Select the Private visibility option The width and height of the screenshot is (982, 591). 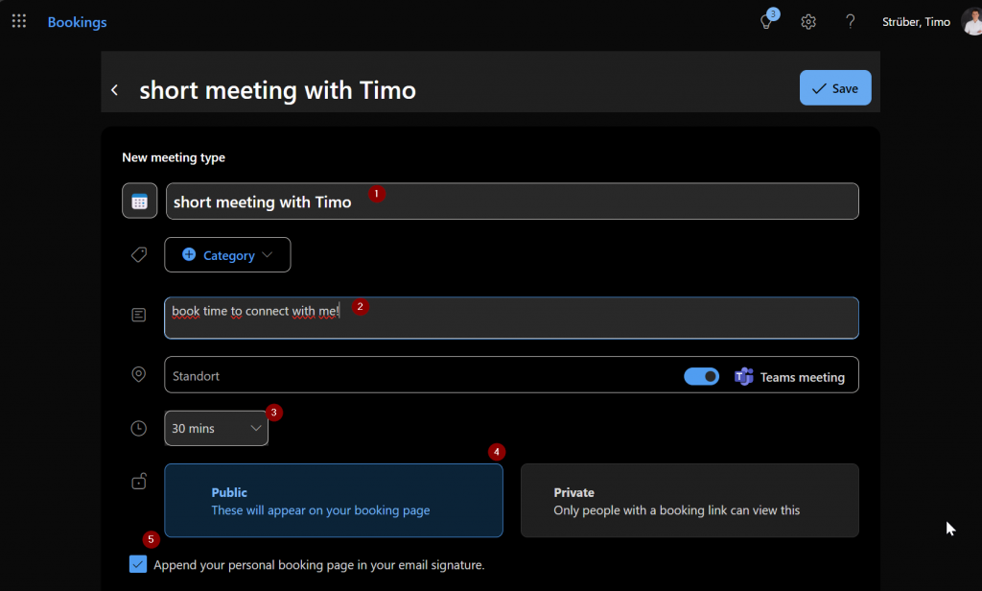click(690, 501)
